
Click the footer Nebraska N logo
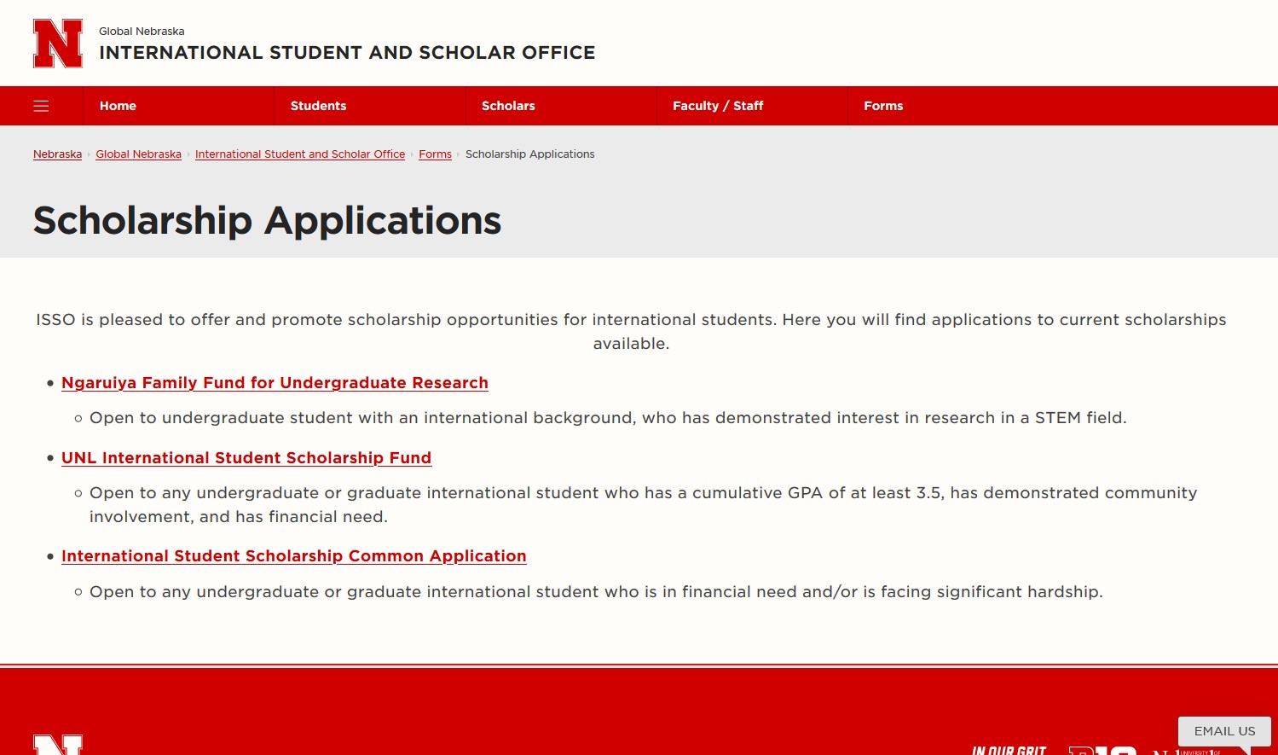click(x=58, y=745)
